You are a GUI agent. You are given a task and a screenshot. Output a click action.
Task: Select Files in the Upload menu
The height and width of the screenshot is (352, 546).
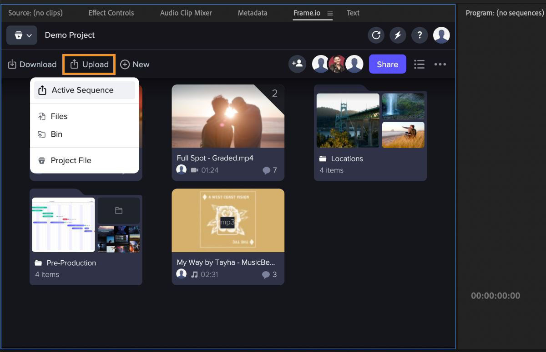pyautogui.click(x=59, y=116)
